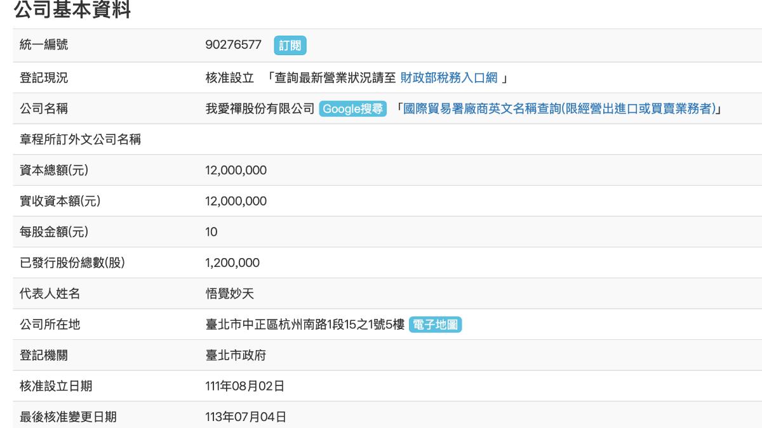Click the 已發行股份總數(股) label
The width and height of the screenshot is (762, 428).
72,263
